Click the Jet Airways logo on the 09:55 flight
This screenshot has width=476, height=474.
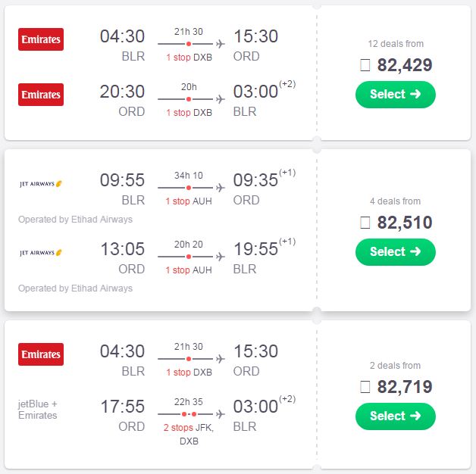[x=41, y=184]
